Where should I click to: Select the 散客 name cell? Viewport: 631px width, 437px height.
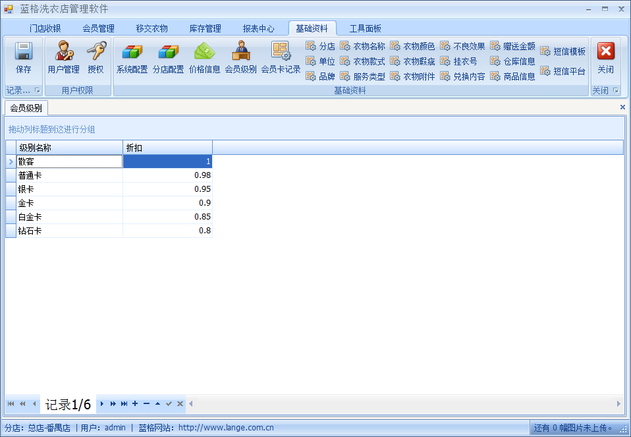pyautogui.click(x=69, y=161)
